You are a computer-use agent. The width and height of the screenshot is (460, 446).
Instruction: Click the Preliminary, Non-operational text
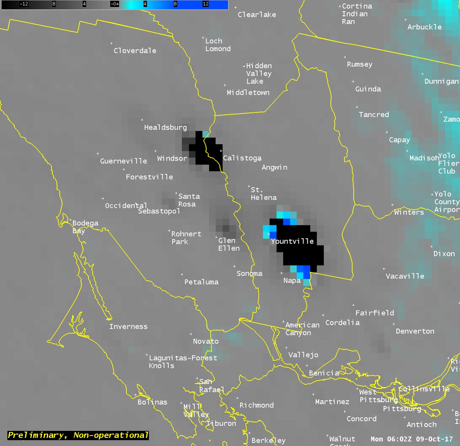pyautogui.click(x=78, y=435)
